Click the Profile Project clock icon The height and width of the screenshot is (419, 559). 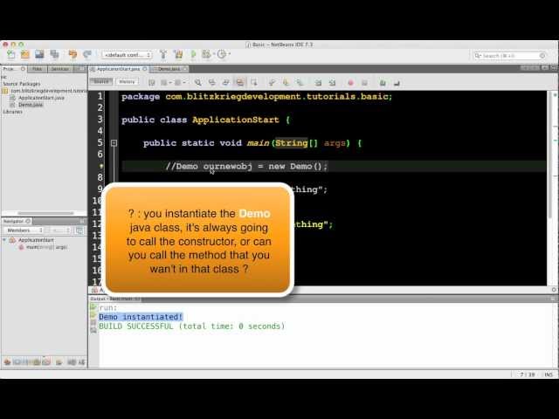click(221, 54)
